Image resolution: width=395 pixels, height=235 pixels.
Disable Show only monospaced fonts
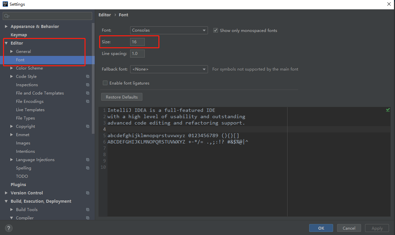[216, 30]
